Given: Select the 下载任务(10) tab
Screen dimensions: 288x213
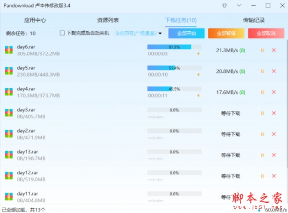Looking at the screenshot, I should click(181, 20).
